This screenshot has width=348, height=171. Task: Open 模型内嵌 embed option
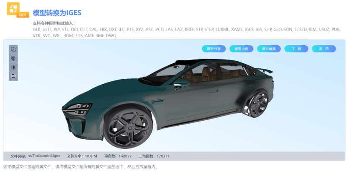point(241,49)
